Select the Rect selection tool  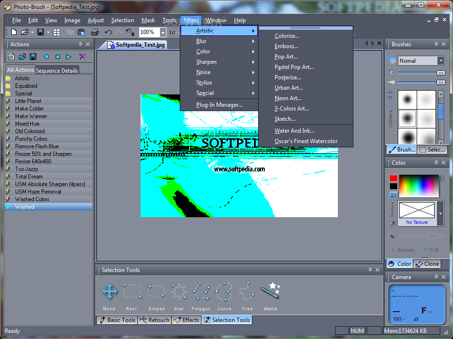coord(132,291)
